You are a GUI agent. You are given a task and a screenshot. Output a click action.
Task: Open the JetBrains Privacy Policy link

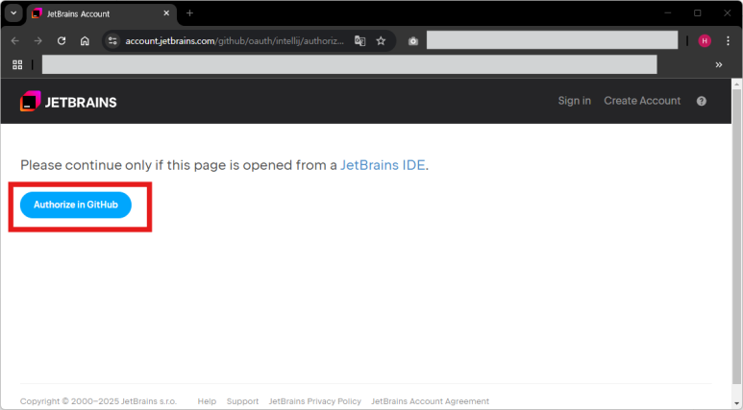pos(315,401)
